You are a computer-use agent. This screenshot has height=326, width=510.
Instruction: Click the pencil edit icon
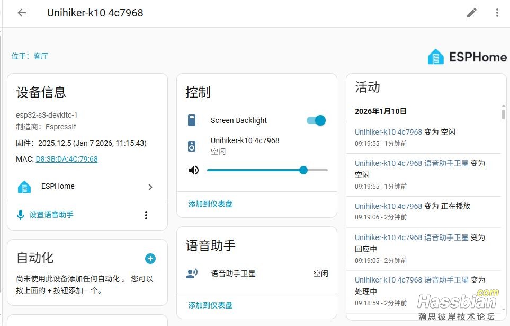coord(471,13)
